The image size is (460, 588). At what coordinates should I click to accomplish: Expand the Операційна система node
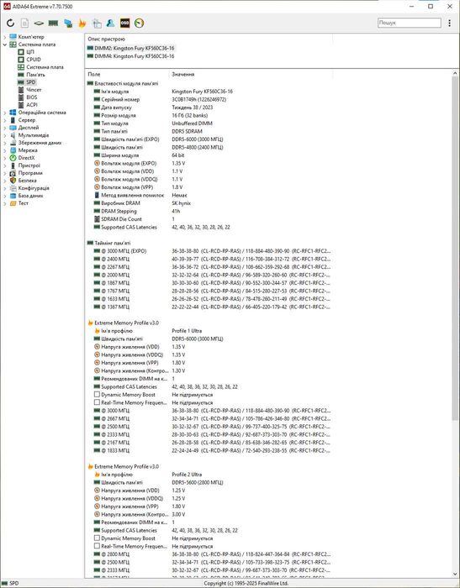click(5, 113)
